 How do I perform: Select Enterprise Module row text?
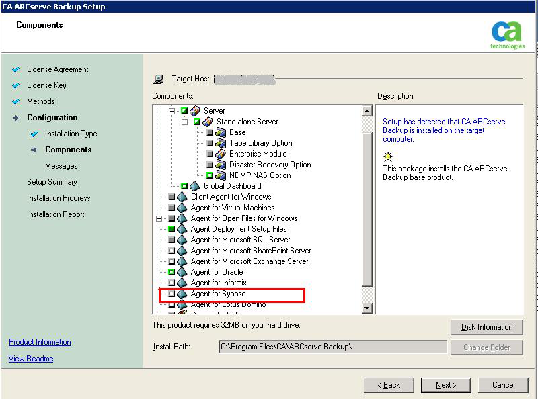(258, 154)
